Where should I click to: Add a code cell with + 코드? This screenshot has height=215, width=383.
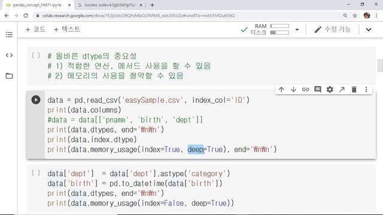pos(36,29)
